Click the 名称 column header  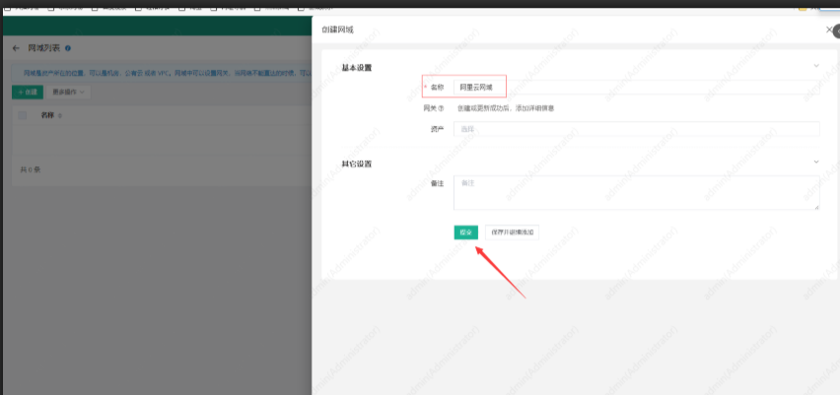pos(47,116)
